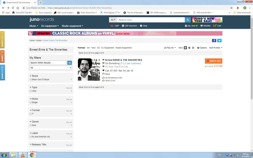Select the CD format tab

pyautogui.click(x=98, y=48)
